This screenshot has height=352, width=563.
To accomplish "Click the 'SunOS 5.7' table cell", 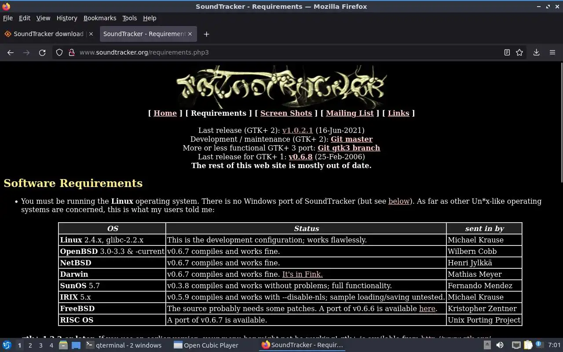I will coord(112,286).
